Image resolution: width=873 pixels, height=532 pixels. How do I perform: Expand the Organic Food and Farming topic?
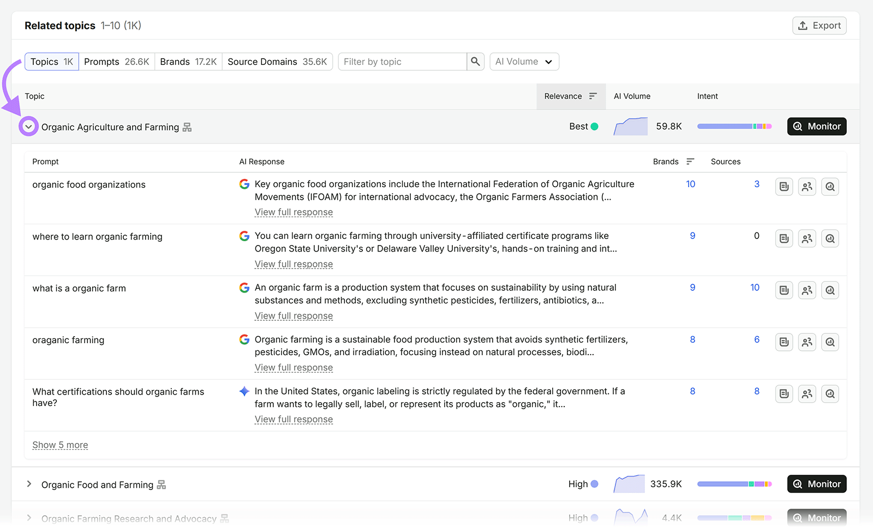point(29,484)
